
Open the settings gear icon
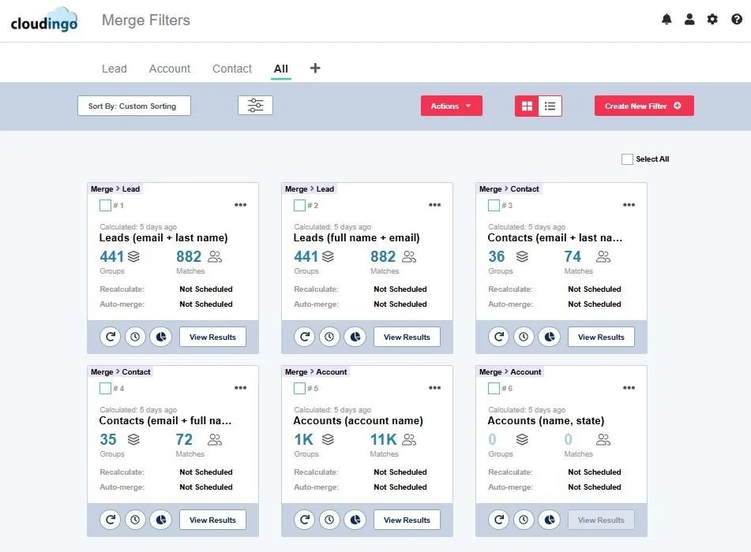[x=712, y=20]
